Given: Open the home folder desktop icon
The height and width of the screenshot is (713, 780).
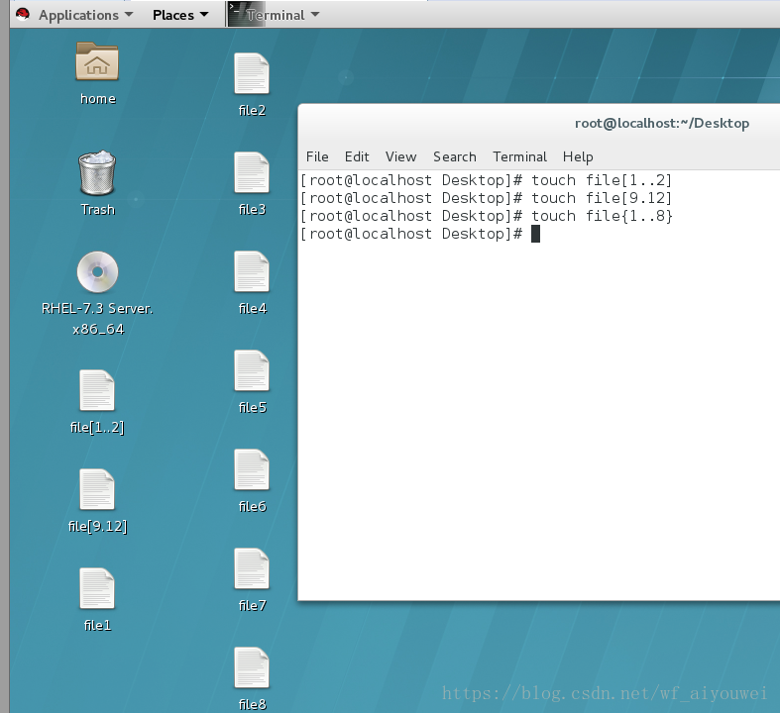Looking at the screenshot, I should tap(97, 61).
